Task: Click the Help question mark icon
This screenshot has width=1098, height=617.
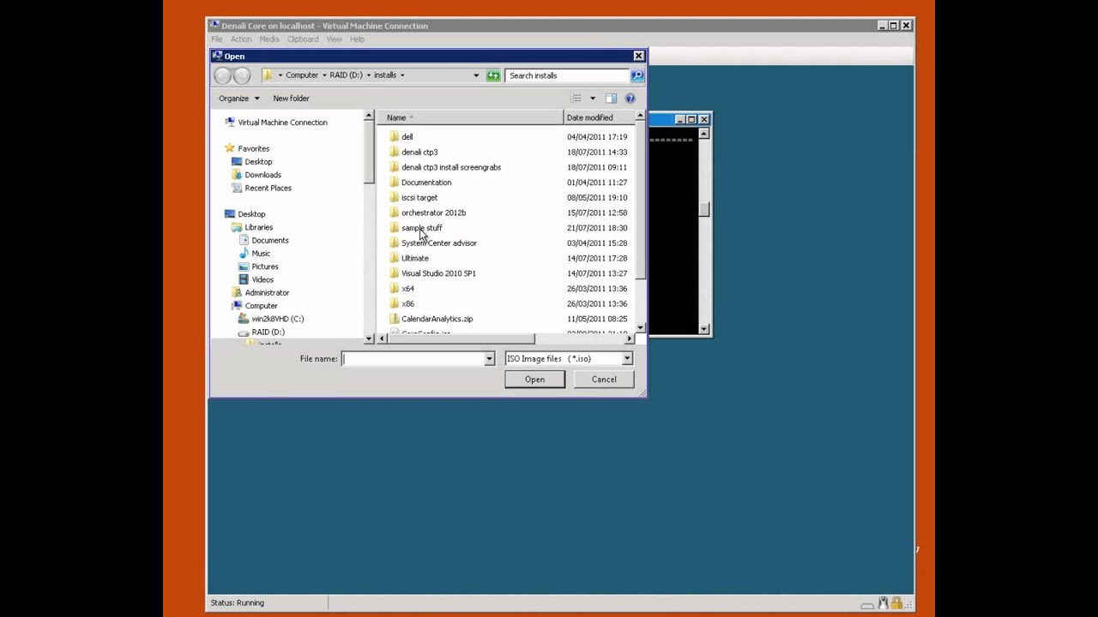Action: [x=630, y=99]
